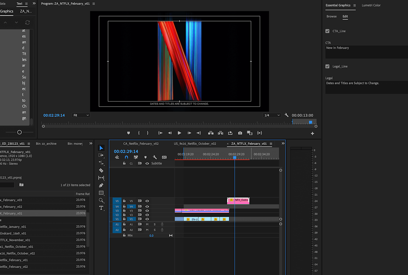Image resolution: width=408 pixels, height=275 pixels.
Task: Toggle timeline snapping magnet icon
Action: [x=126, y=157]
